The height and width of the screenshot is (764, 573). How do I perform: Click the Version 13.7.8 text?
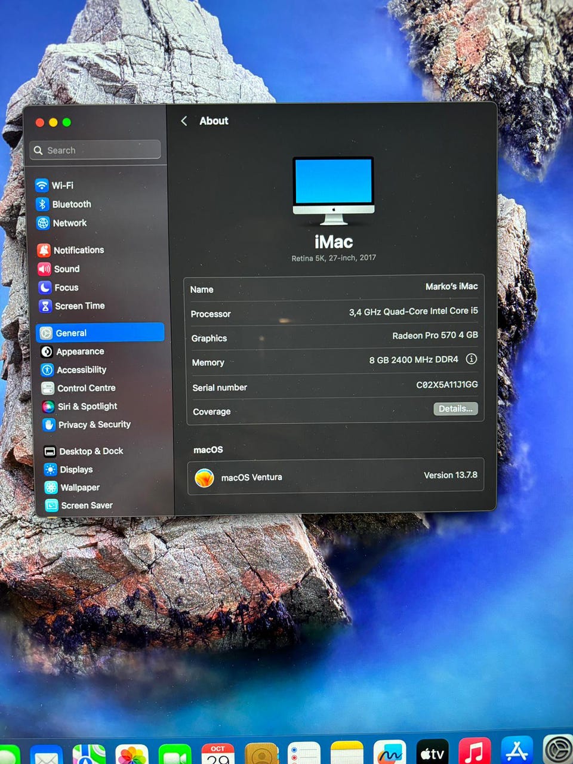[x=451, y=475]
